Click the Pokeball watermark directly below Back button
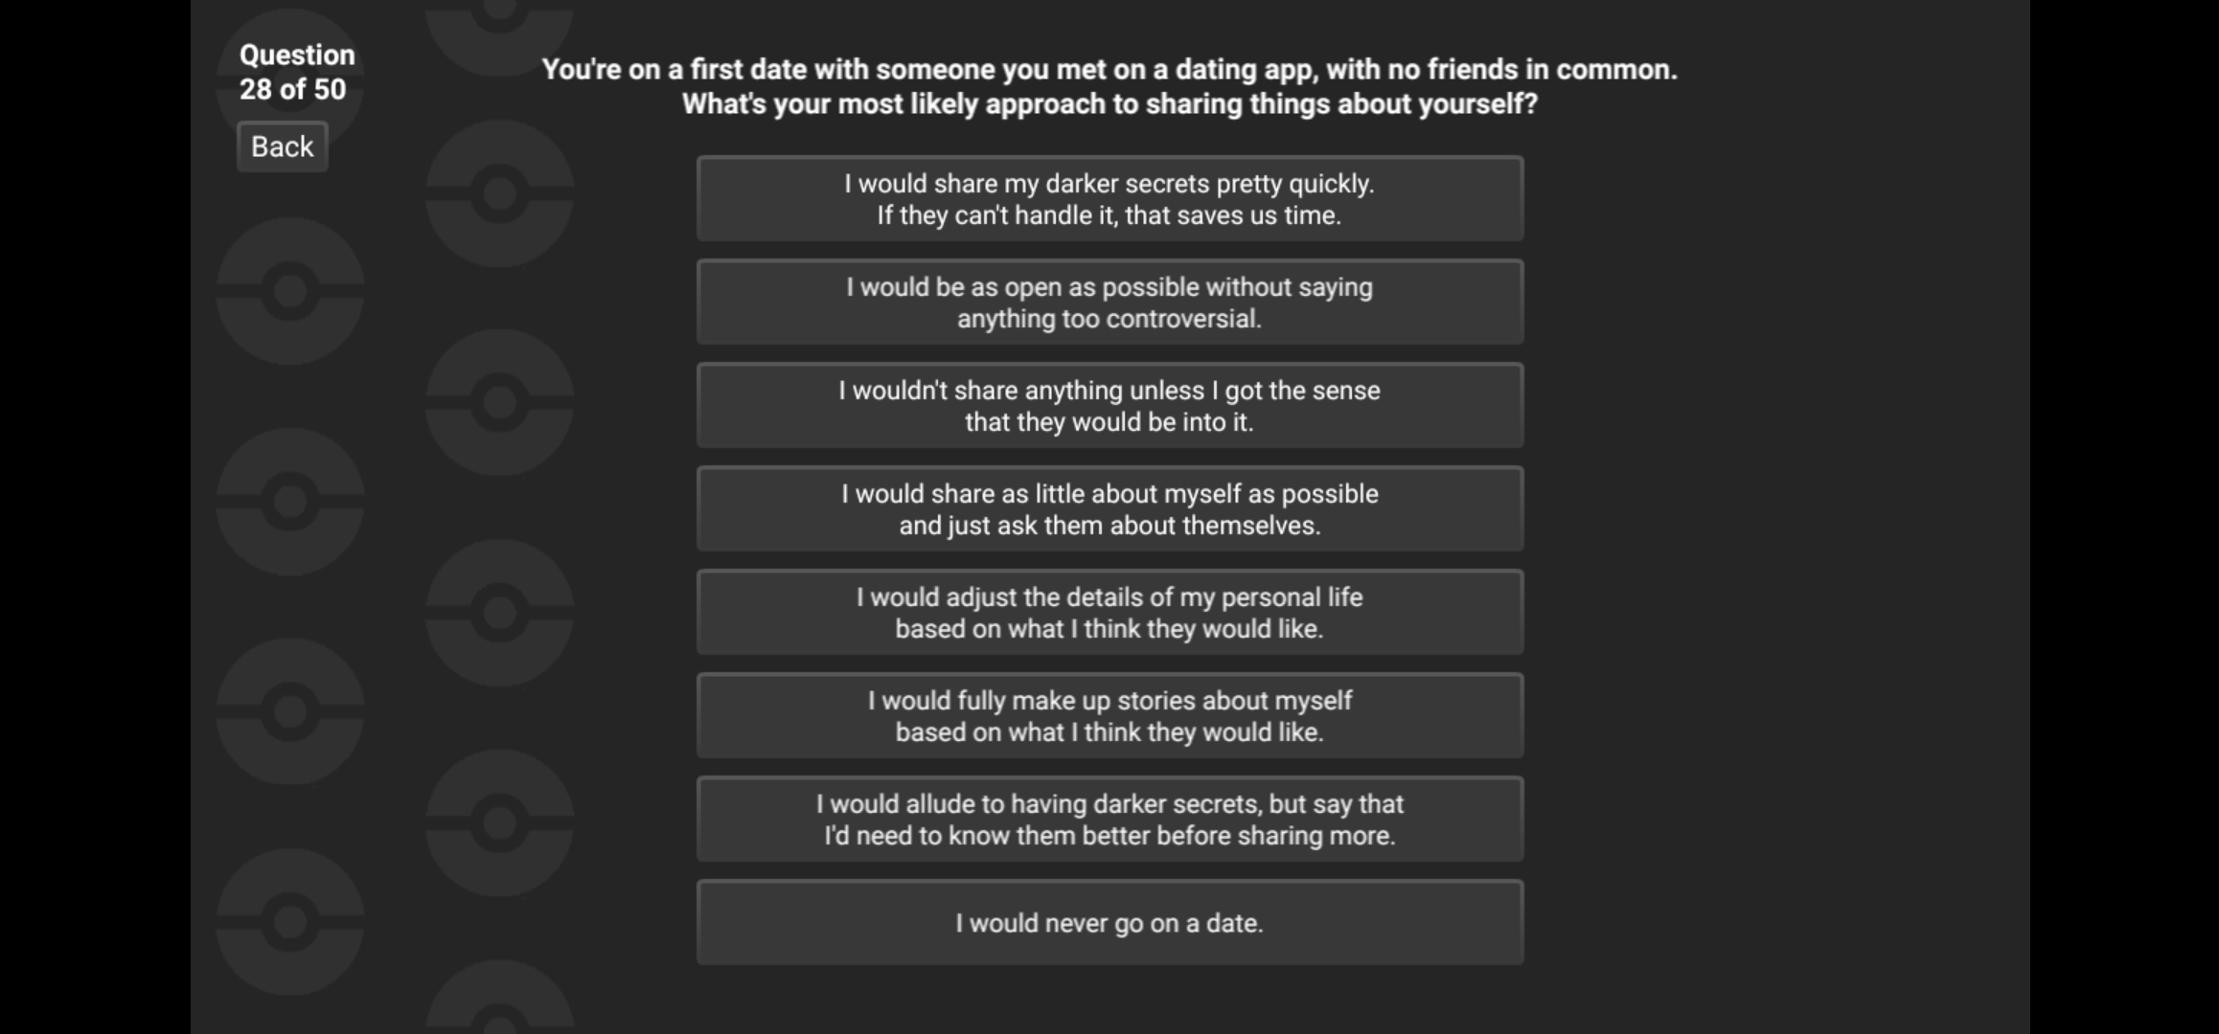The width and height of the screenshot is (2219, 1034). (289, 291)
